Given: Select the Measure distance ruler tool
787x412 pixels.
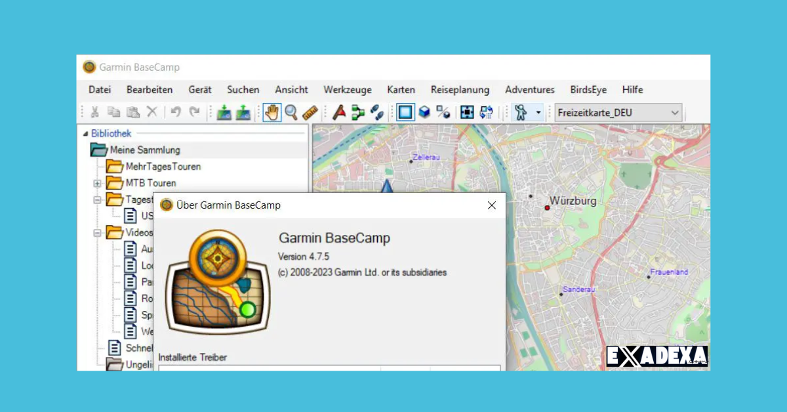Looking at the screenshot, I should point(308,112).
